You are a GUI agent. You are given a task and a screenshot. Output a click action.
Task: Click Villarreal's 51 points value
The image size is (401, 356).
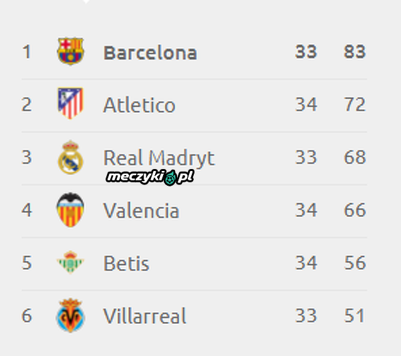354,315
